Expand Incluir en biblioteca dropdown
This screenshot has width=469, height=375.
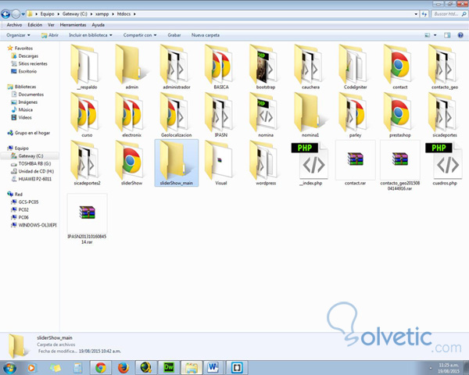click(91, 35)
